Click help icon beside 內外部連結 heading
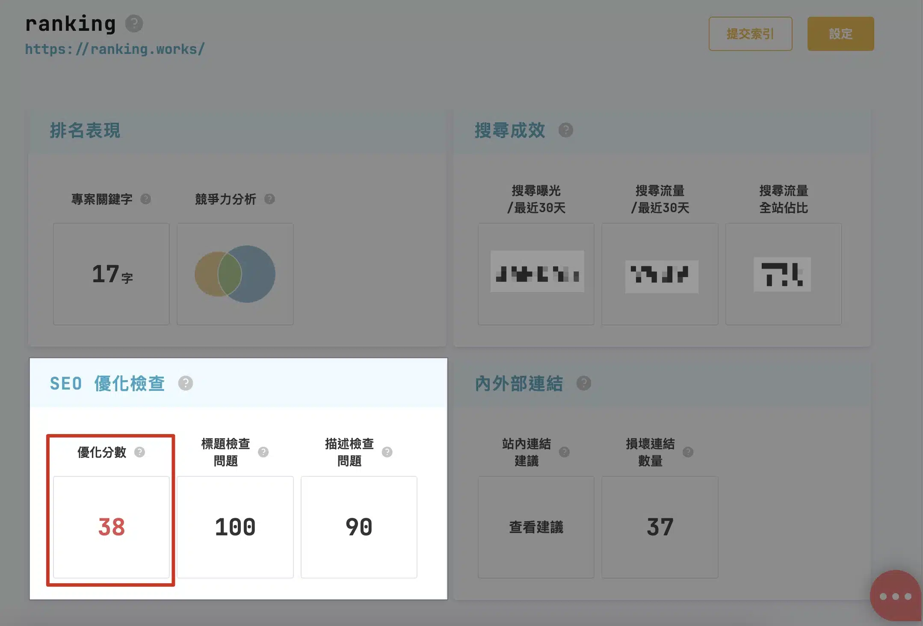Viewport: 923px width, 626px height. [583, 383]
